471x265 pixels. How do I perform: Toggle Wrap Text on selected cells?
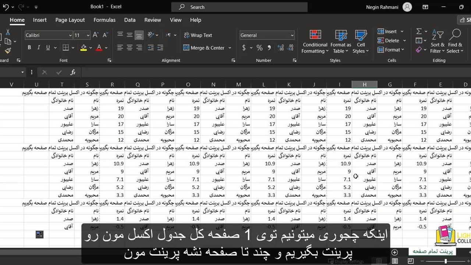[x=198, y=35]
